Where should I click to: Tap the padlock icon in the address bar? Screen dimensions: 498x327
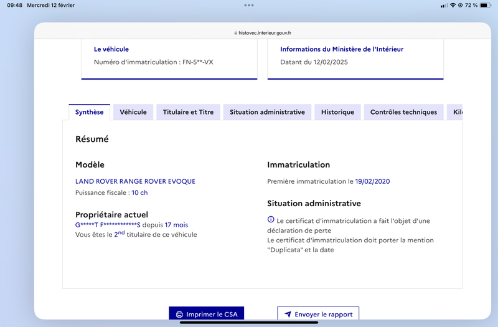(236, 33)
